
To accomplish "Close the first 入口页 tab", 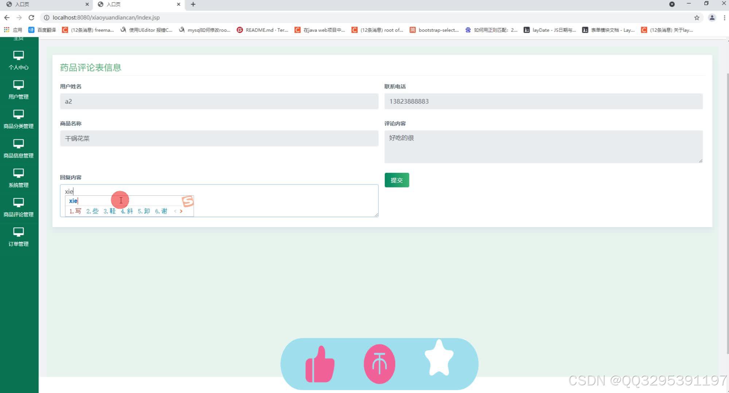I will pos(87,4).
